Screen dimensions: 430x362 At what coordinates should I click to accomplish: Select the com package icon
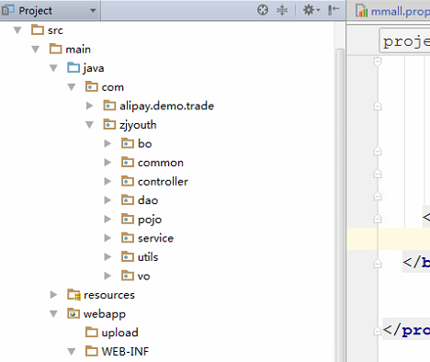tap(92, 86)
